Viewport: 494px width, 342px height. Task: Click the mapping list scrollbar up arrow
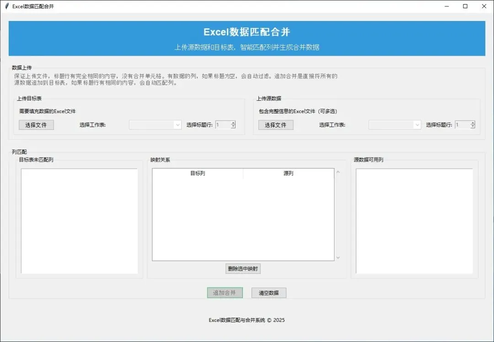(338, 172)
